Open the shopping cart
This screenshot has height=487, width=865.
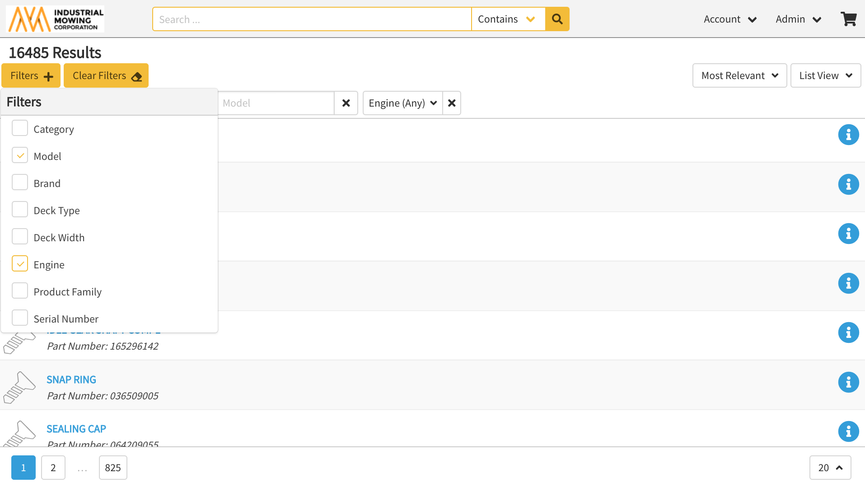tap(848, 19)
